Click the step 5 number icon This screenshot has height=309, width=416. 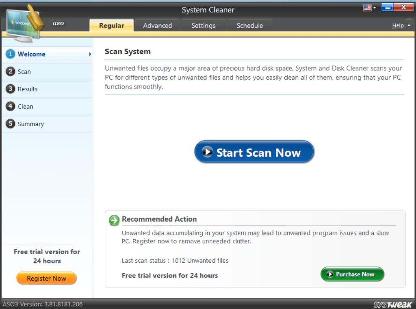click(10, 123)
